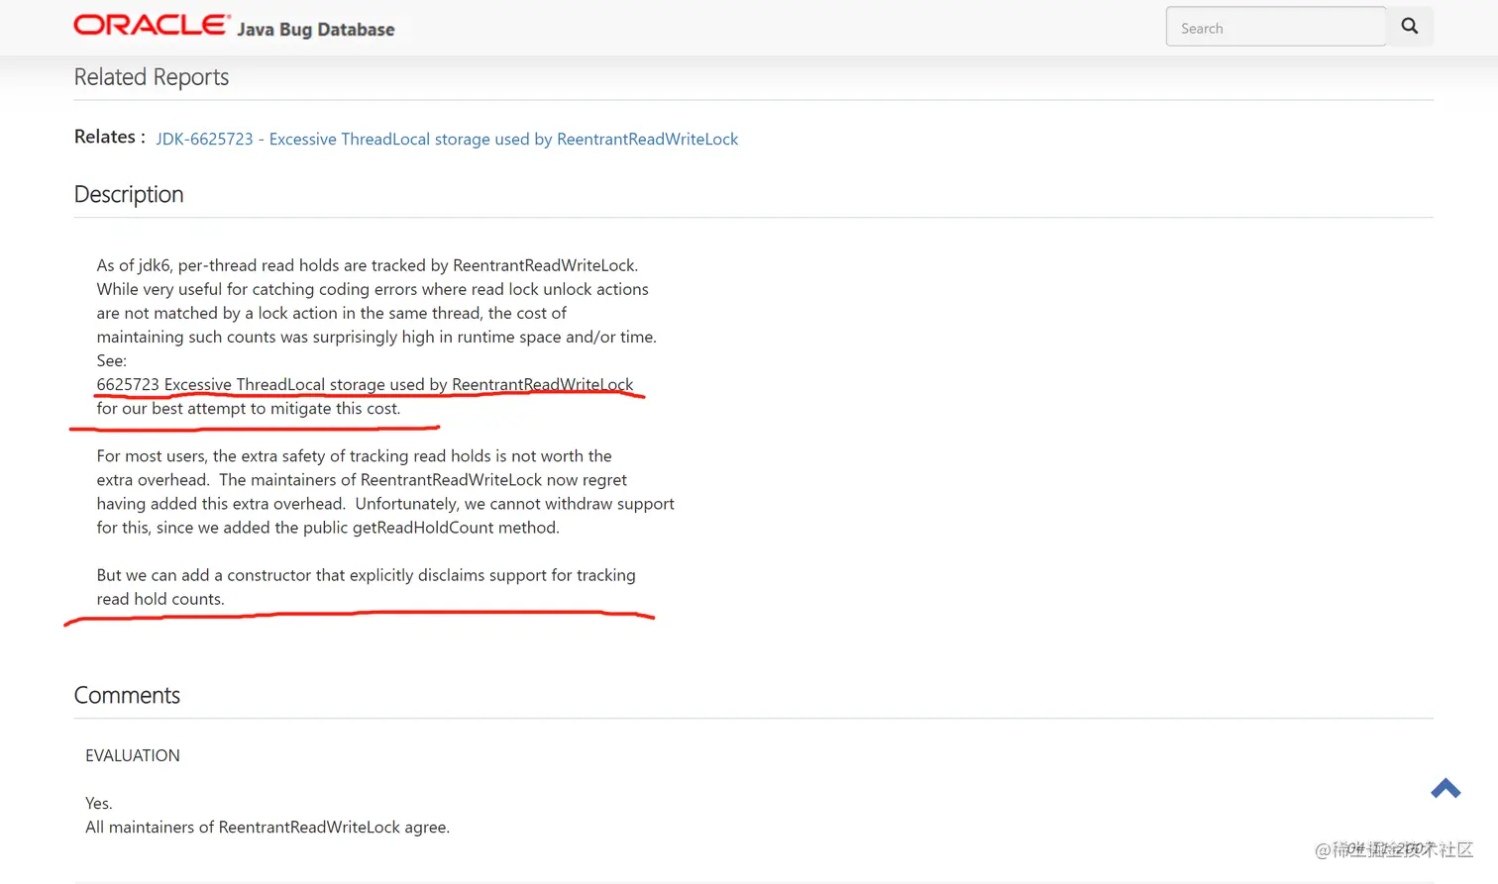Click the magnifier search button

1409,27
